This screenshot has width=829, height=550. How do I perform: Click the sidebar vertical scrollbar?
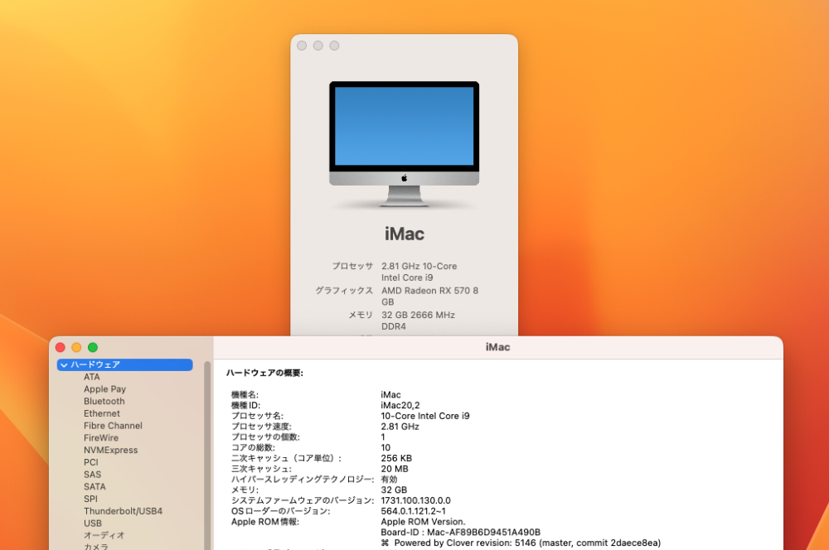207,455
